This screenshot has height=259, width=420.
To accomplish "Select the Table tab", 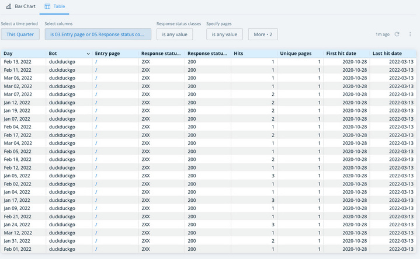I will click(x=55, y=6).
